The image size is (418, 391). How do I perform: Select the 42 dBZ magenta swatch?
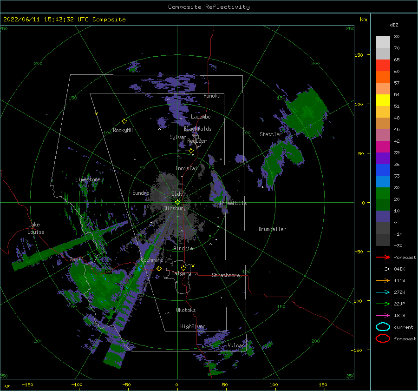pyautogui.click(x=383, y=146)
